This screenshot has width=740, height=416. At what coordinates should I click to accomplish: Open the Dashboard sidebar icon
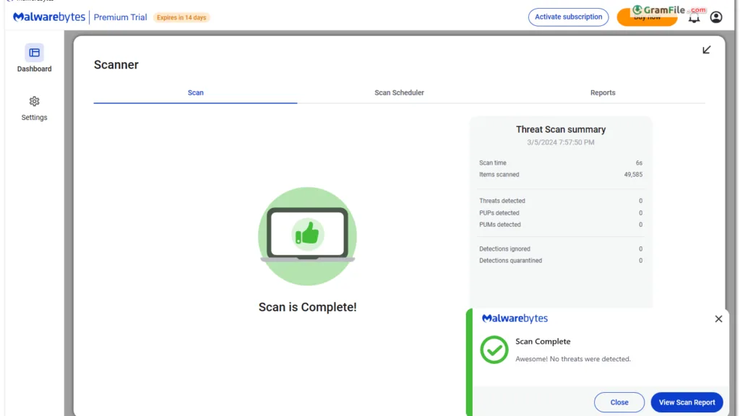pyautogui.click(x=34, y=53)
